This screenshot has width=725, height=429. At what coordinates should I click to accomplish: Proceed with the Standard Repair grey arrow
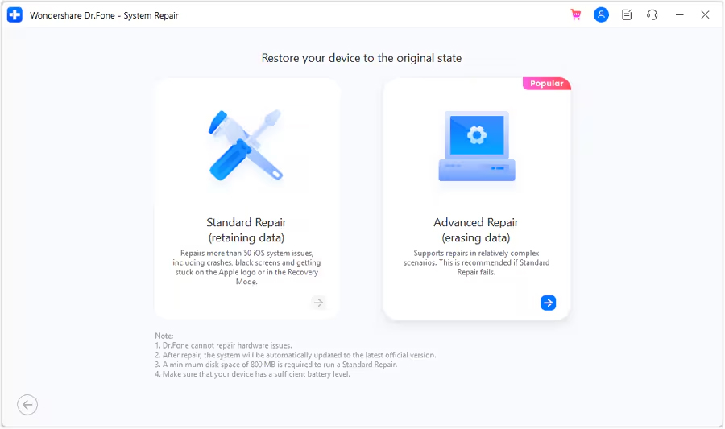click(x=319, y=303)
